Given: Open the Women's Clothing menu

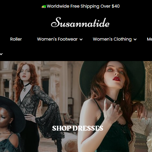Looking at the screenshot, I should point(112,39).
